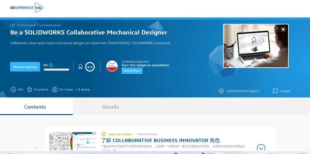Click the 4 Contents stack icon
The height and width of the screenshot is (154, 310).
(x=29, y=90)
